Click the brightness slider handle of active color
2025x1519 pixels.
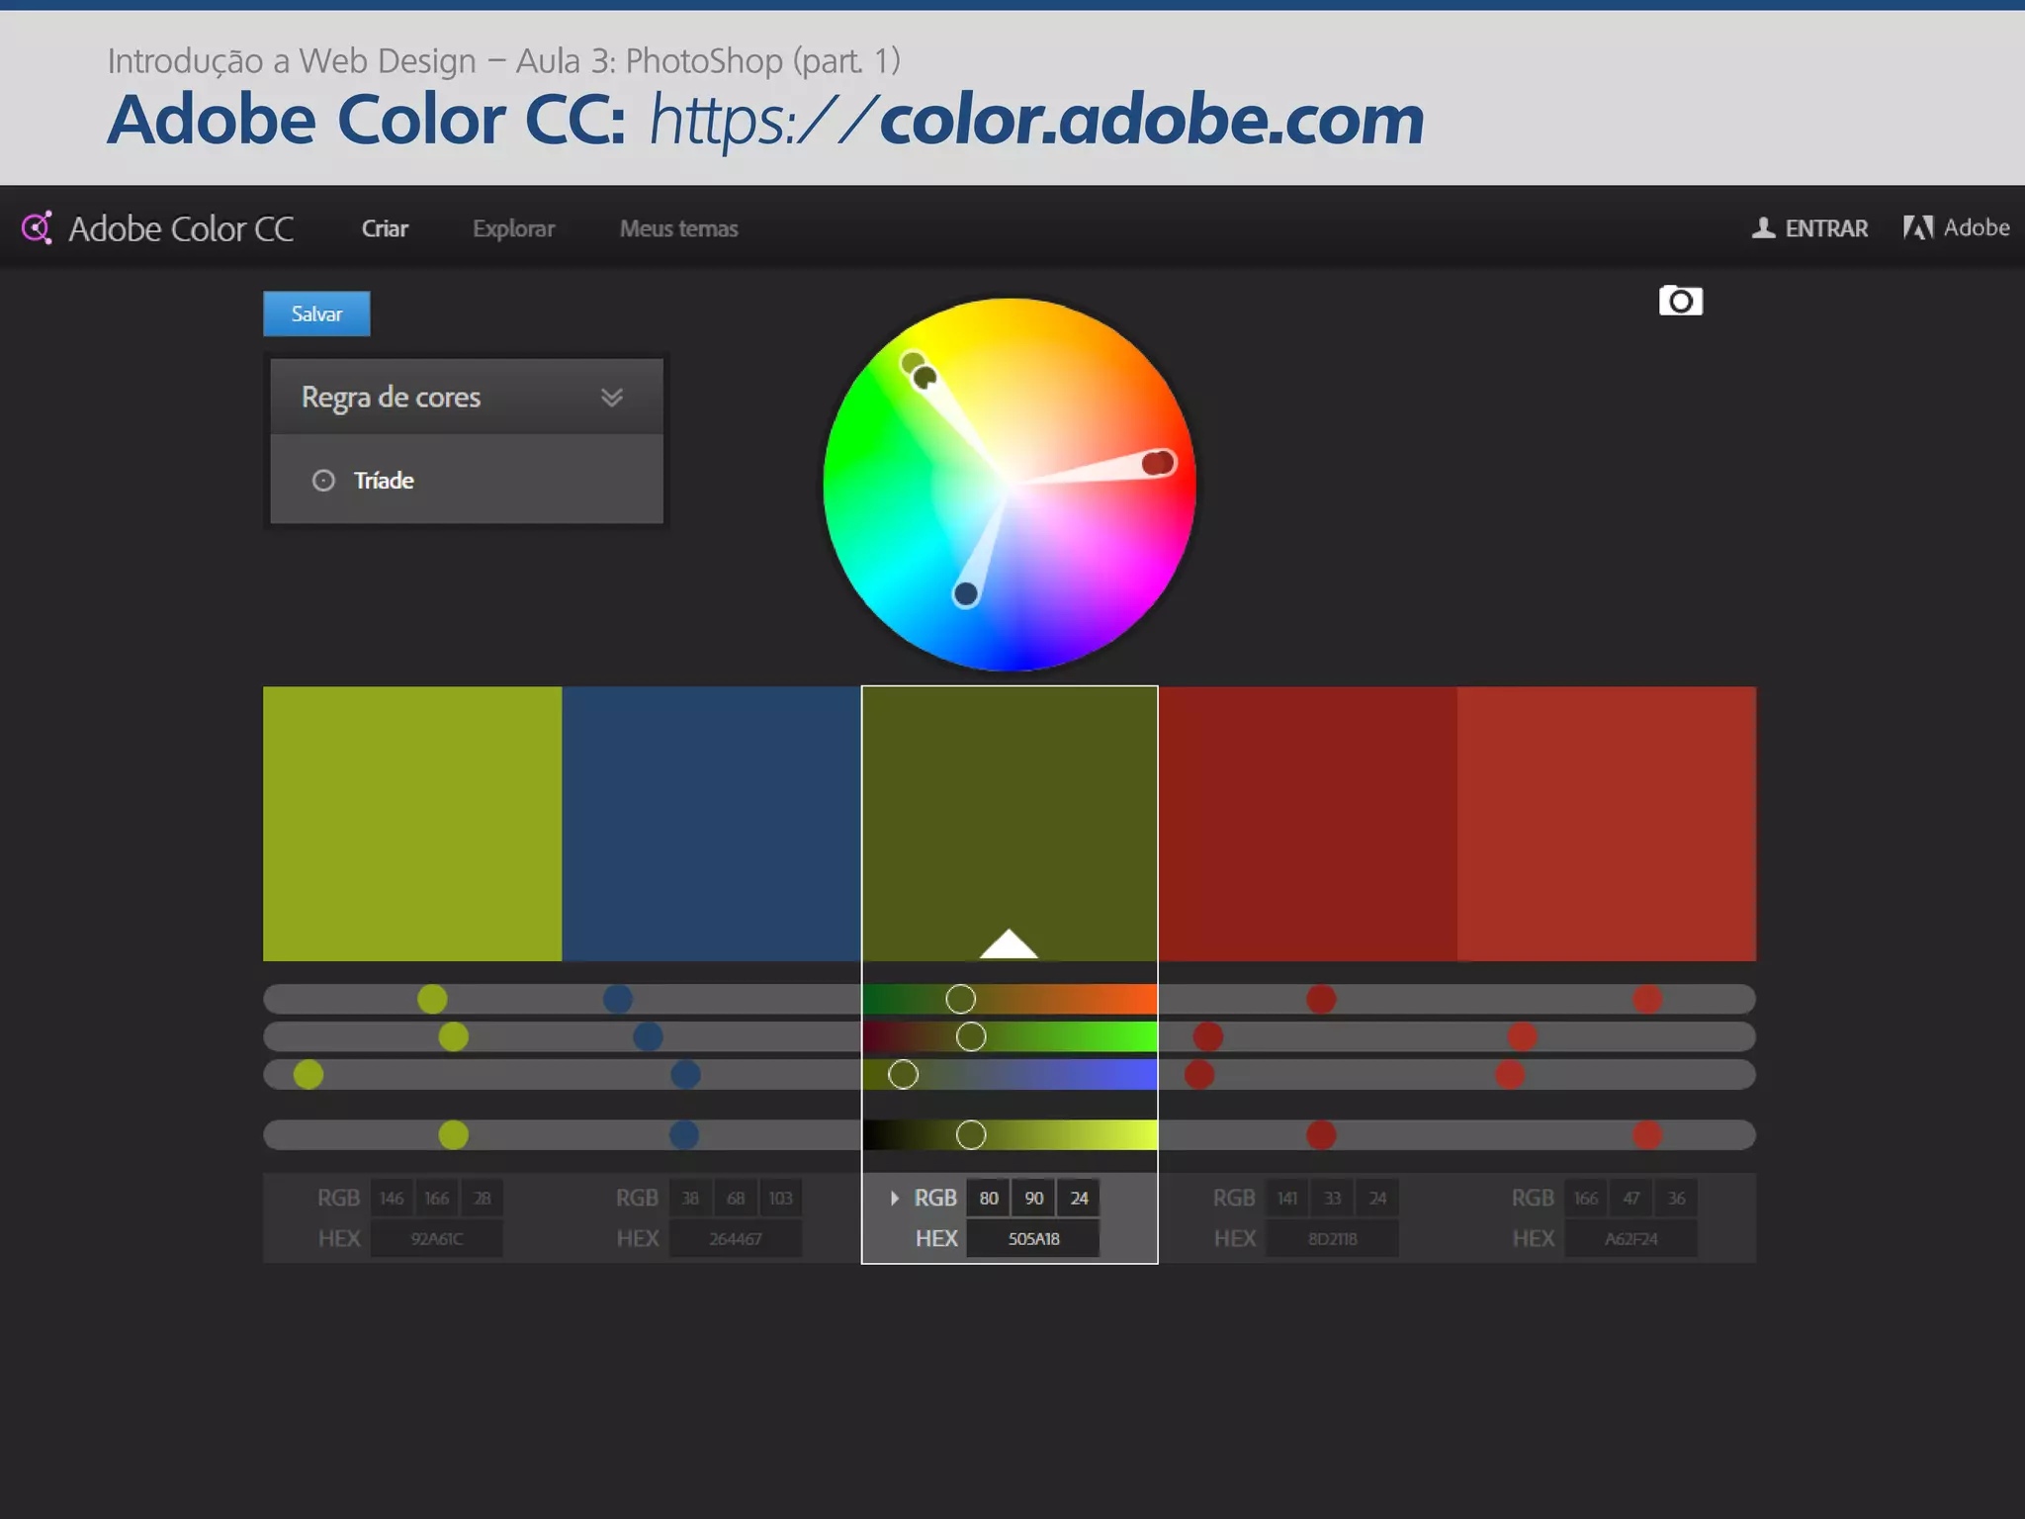pyautogui.click(x=971, y=1134)
